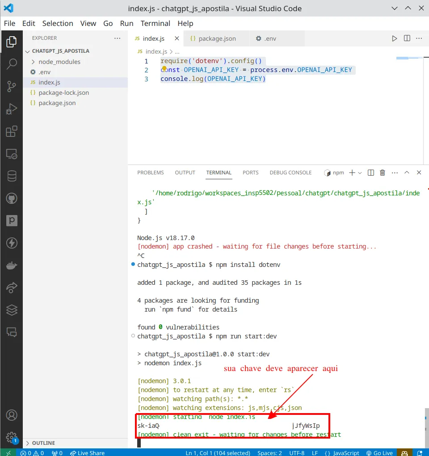
Task: Open the File menu
Action: (9, 23)
